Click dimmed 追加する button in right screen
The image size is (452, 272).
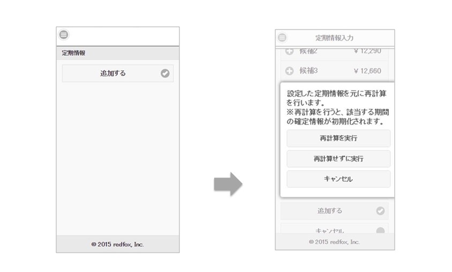(334, 211)
